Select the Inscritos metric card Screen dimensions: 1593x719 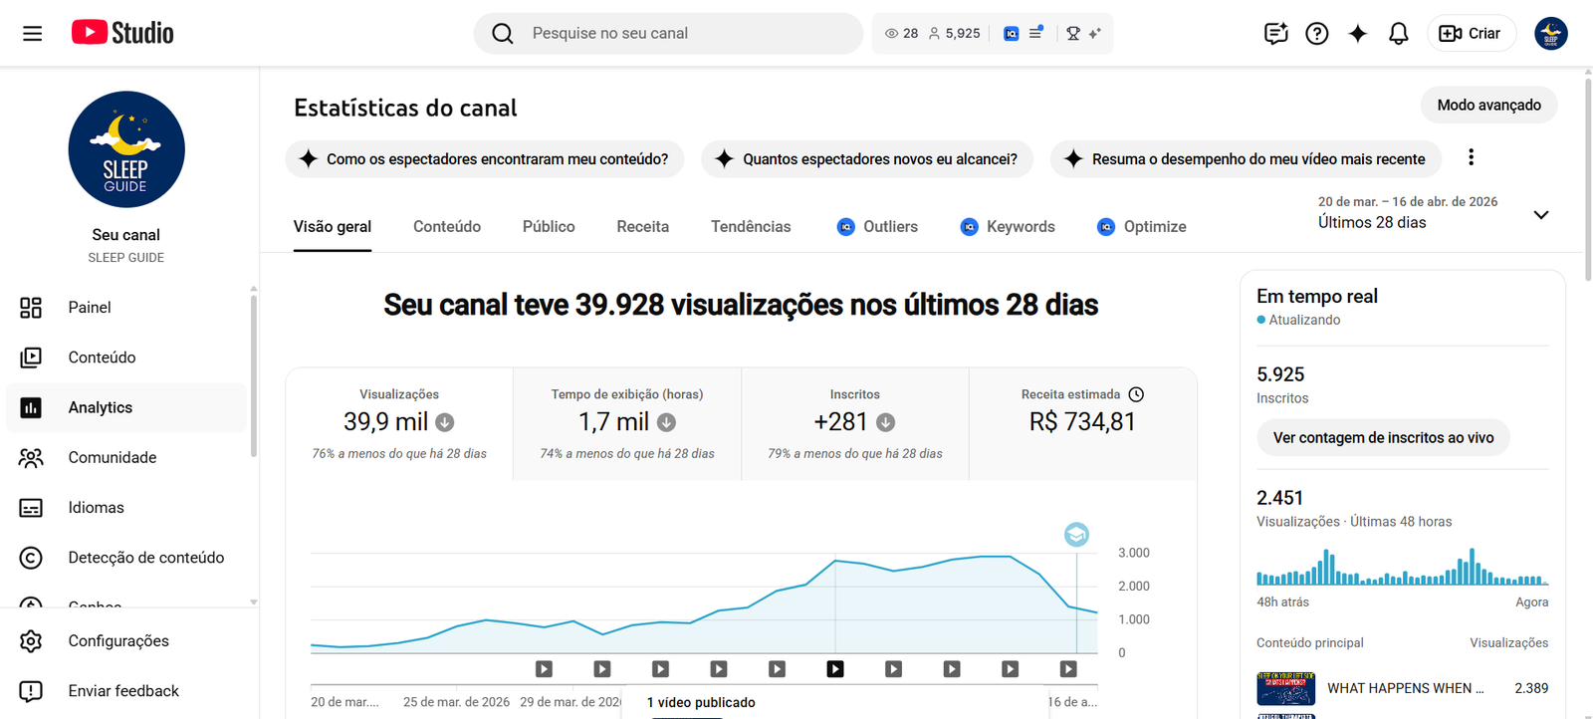pos(855,424)
